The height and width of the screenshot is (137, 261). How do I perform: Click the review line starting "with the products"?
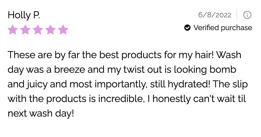point(127,99)
